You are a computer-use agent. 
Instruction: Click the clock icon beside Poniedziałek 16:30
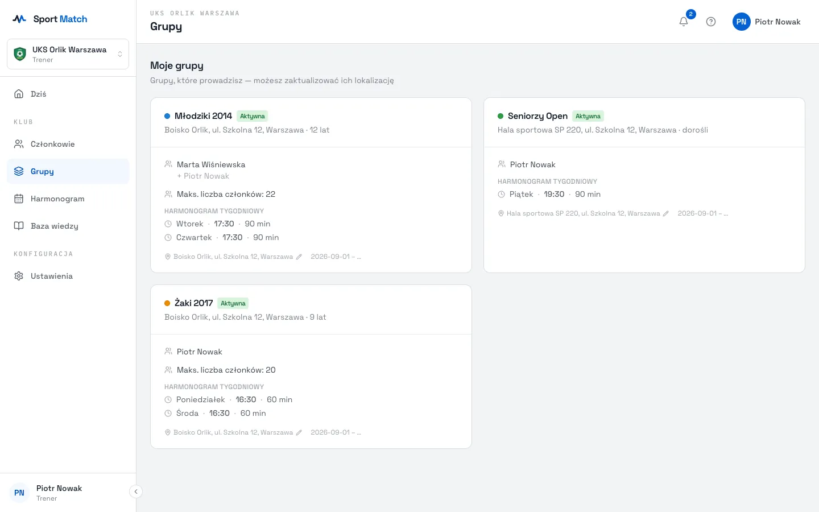pos(168,399)
